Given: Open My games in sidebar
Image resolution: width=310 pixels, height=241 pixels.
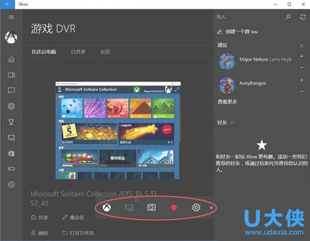Looking at the screenshot, I should tap(11, 75).
